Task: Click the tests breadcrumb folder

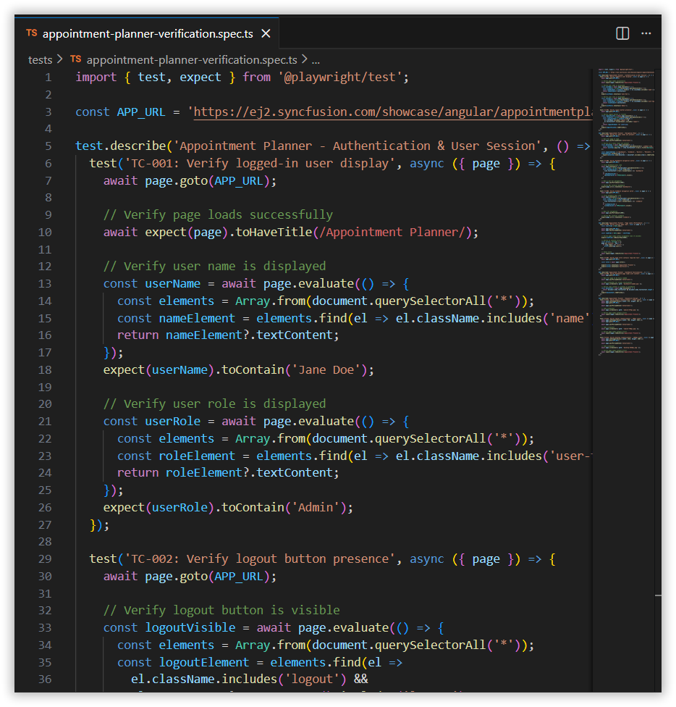Action: point(40,60)
